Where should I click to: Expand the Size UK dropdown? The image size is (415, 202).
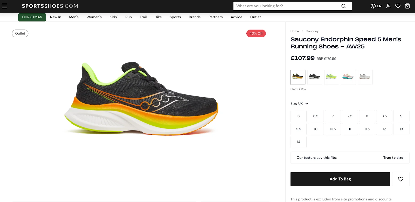[299, 104]
